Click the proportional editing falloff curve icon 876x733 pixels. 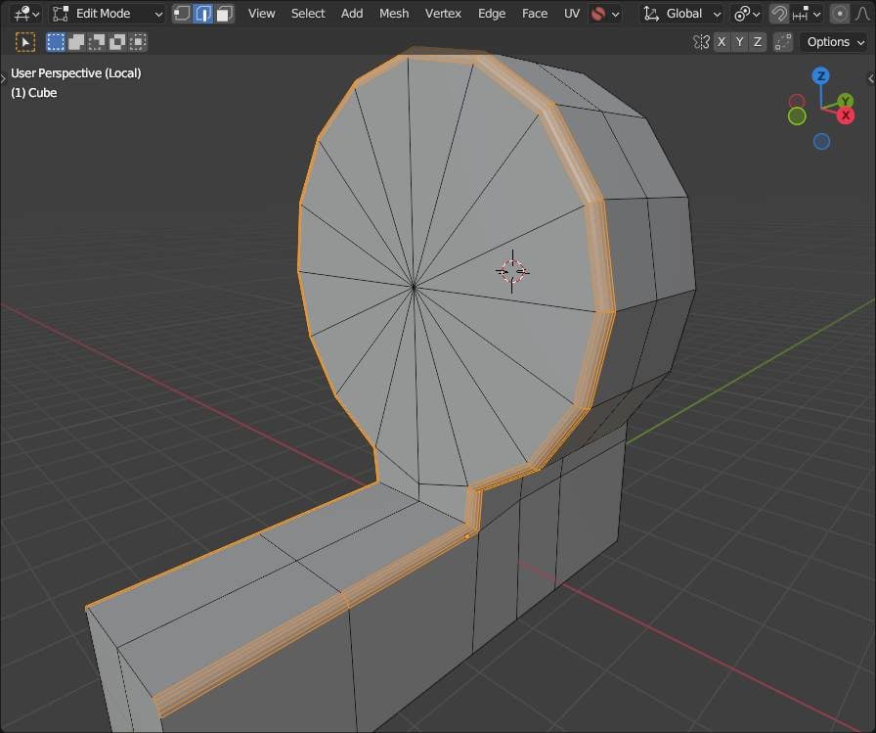click(x=860, y=14)
